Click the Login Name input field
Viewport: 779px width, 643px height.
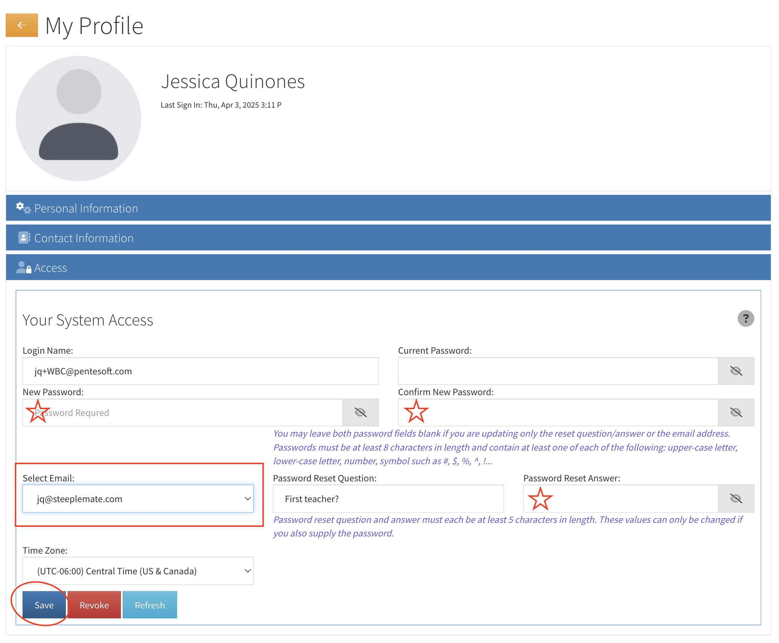(x=200, y=371)
